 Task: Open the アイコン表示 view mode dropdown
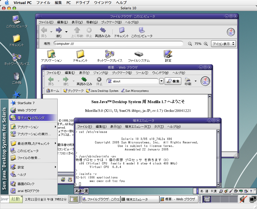(223, 44)
